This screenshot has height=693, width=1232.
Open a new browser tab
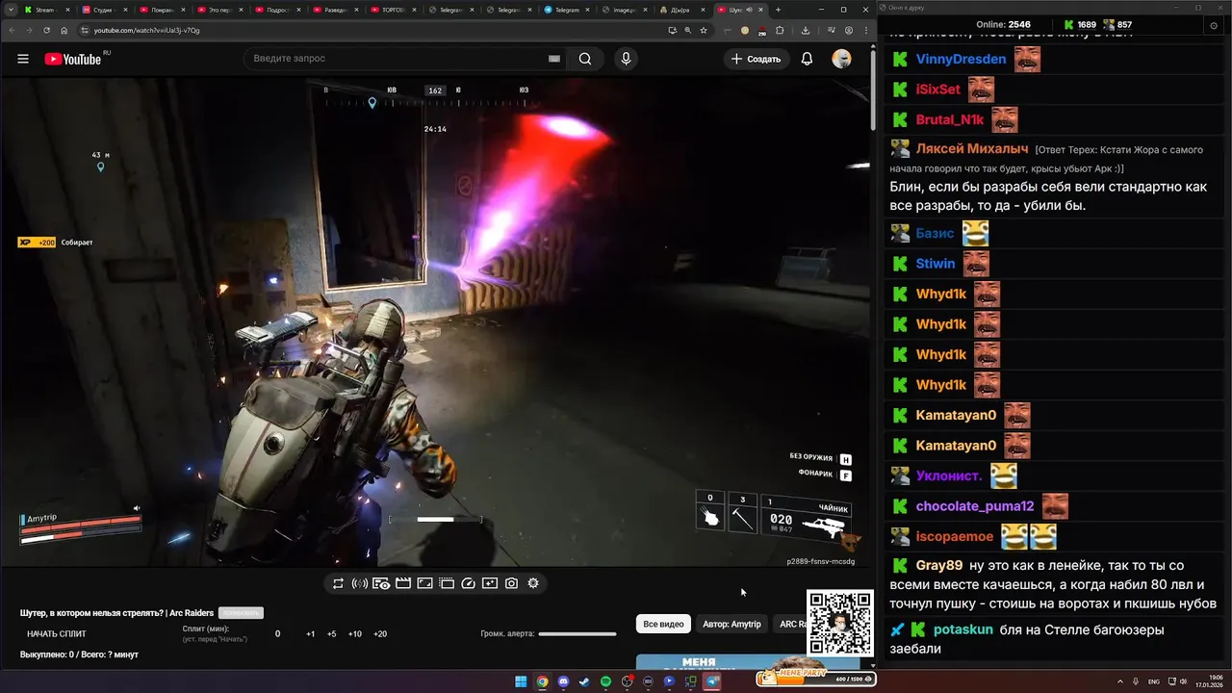coord(779,10)
